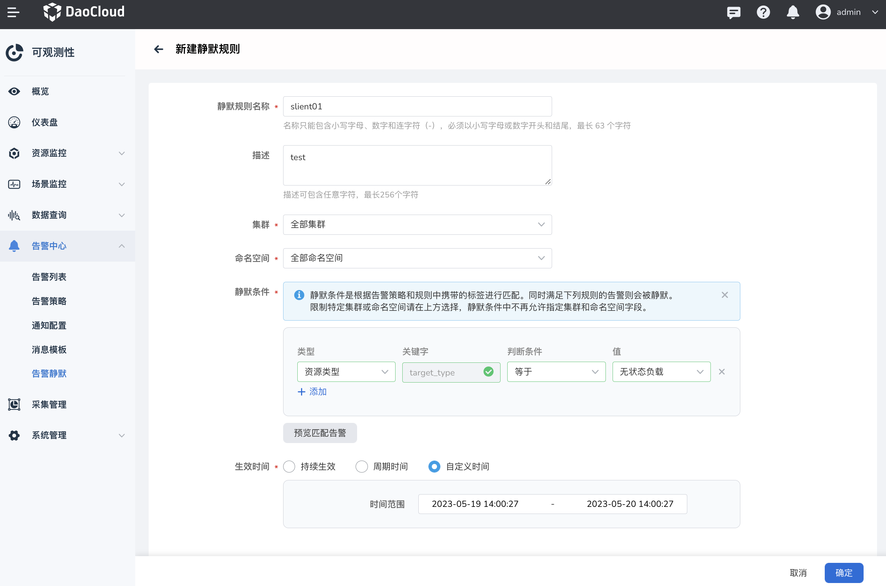Remove the 资源类型 condition row

[x=722, y=372]
